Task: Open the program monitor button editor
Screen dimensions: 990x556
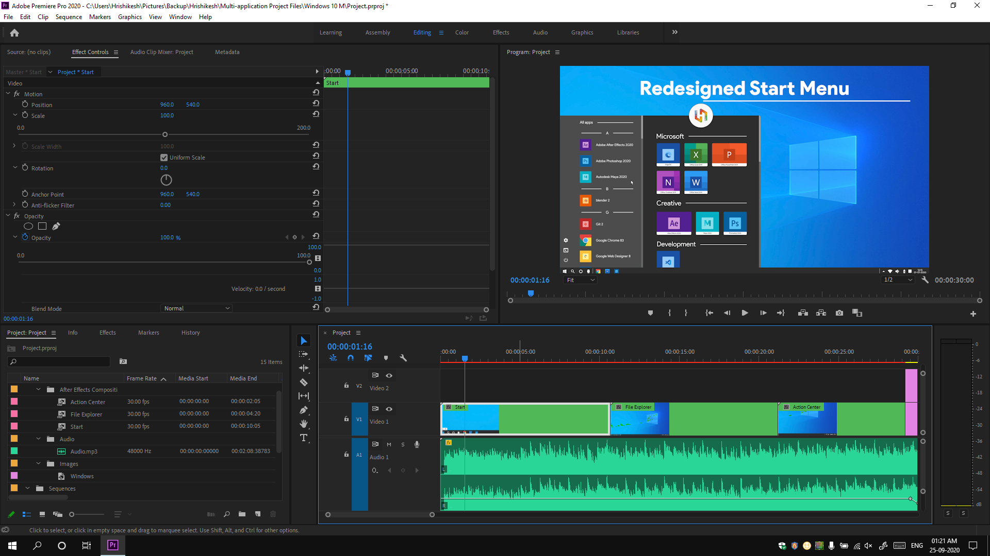Action: point(973,314)
